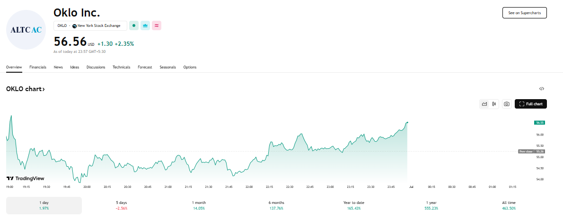Select the 5 days range
Image resolution: width=563 pixels, height=220 pixels.
click(122, 205)
